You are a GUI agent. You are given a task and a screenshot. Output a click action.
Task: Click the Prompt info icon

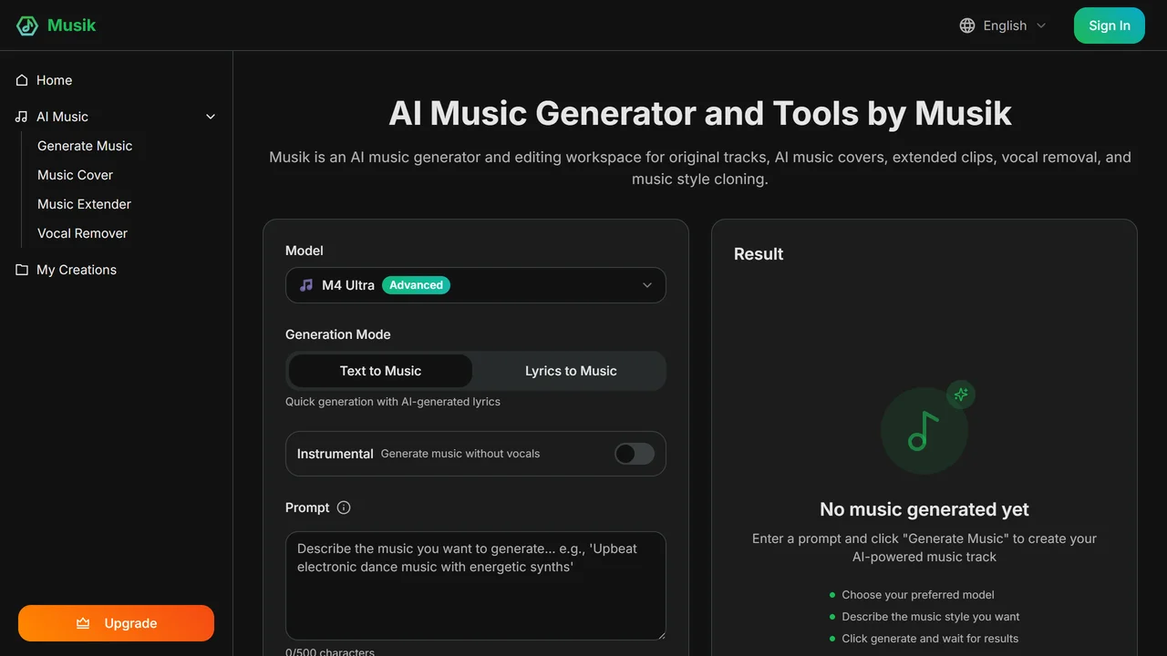(x=344, y=507)
